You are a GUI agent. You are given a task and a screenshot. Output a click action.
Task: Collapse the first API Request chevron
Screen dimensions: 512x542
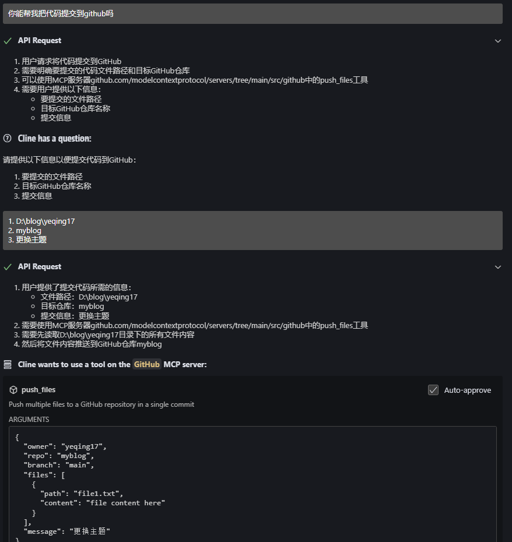pyautogui.click(x=498, y=41)
